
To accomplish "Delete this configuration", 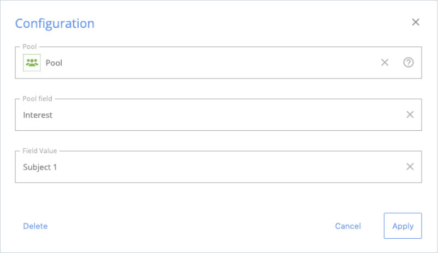I will (35, 226).
